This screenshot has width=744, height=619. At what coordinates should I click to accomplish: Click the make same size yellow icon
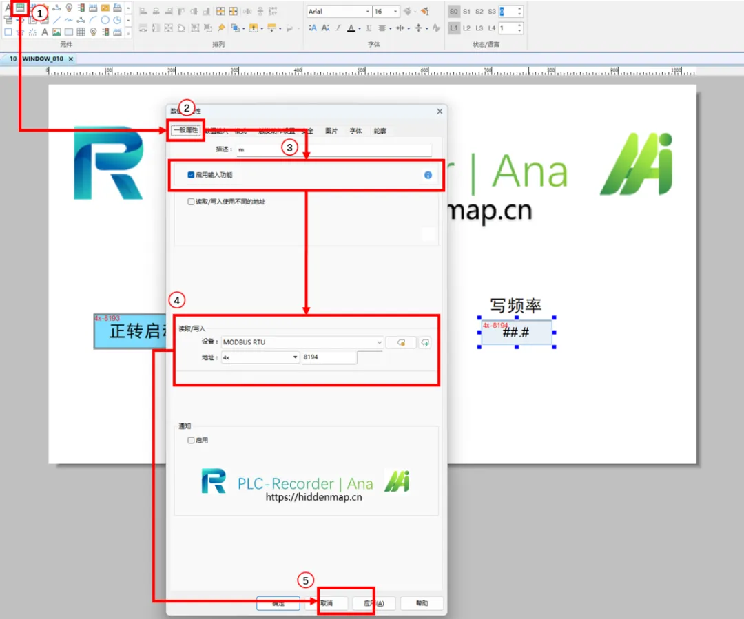(x=220, y=12)
